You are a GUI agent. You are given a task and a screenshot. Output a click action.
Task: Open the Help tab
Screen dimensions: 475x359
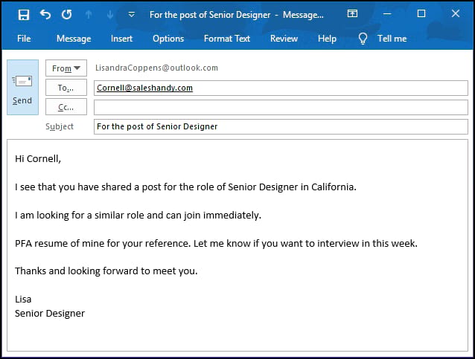point(327,39)
